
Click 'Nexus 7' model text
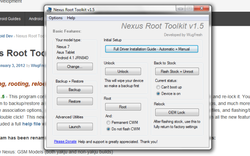point(63,47)
